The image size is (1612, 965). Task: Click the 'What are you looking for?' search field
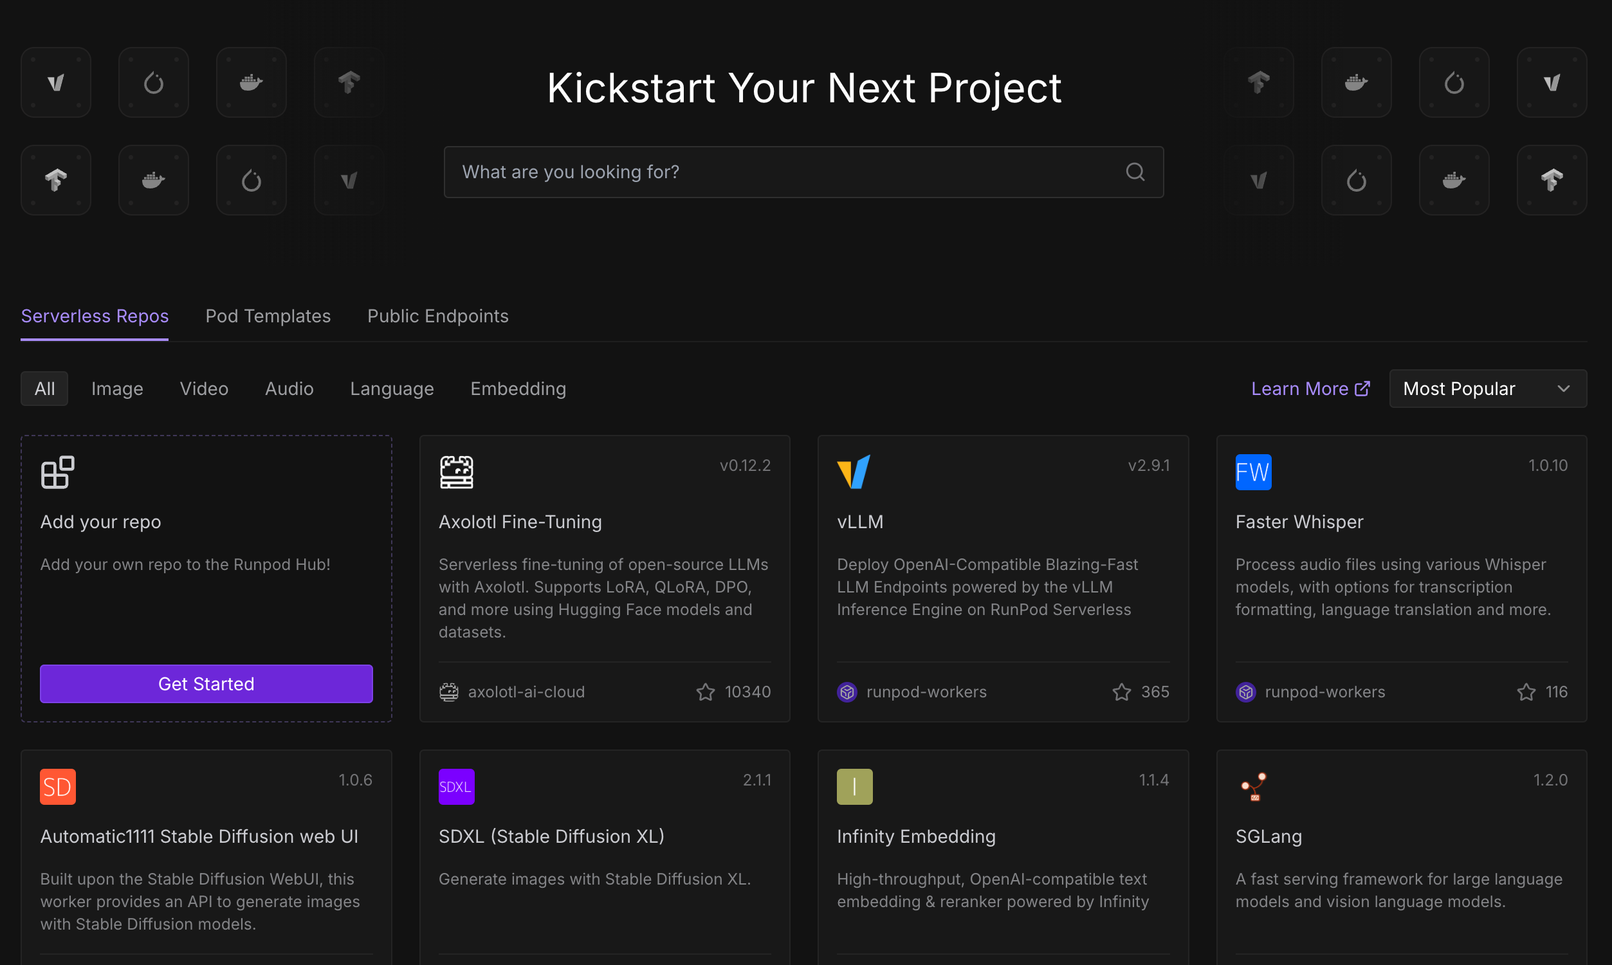803,172
